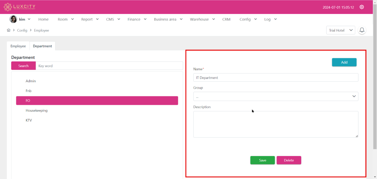This screenshot has width=377, height=179.
Task: Click the pink Search button
Action: click(x=23, y=66)
